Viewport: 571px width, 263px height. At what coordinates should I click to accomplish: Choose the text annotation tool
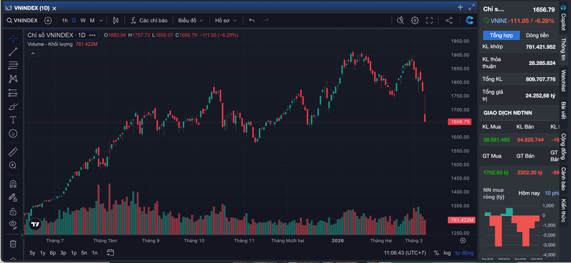click(13, 120)
